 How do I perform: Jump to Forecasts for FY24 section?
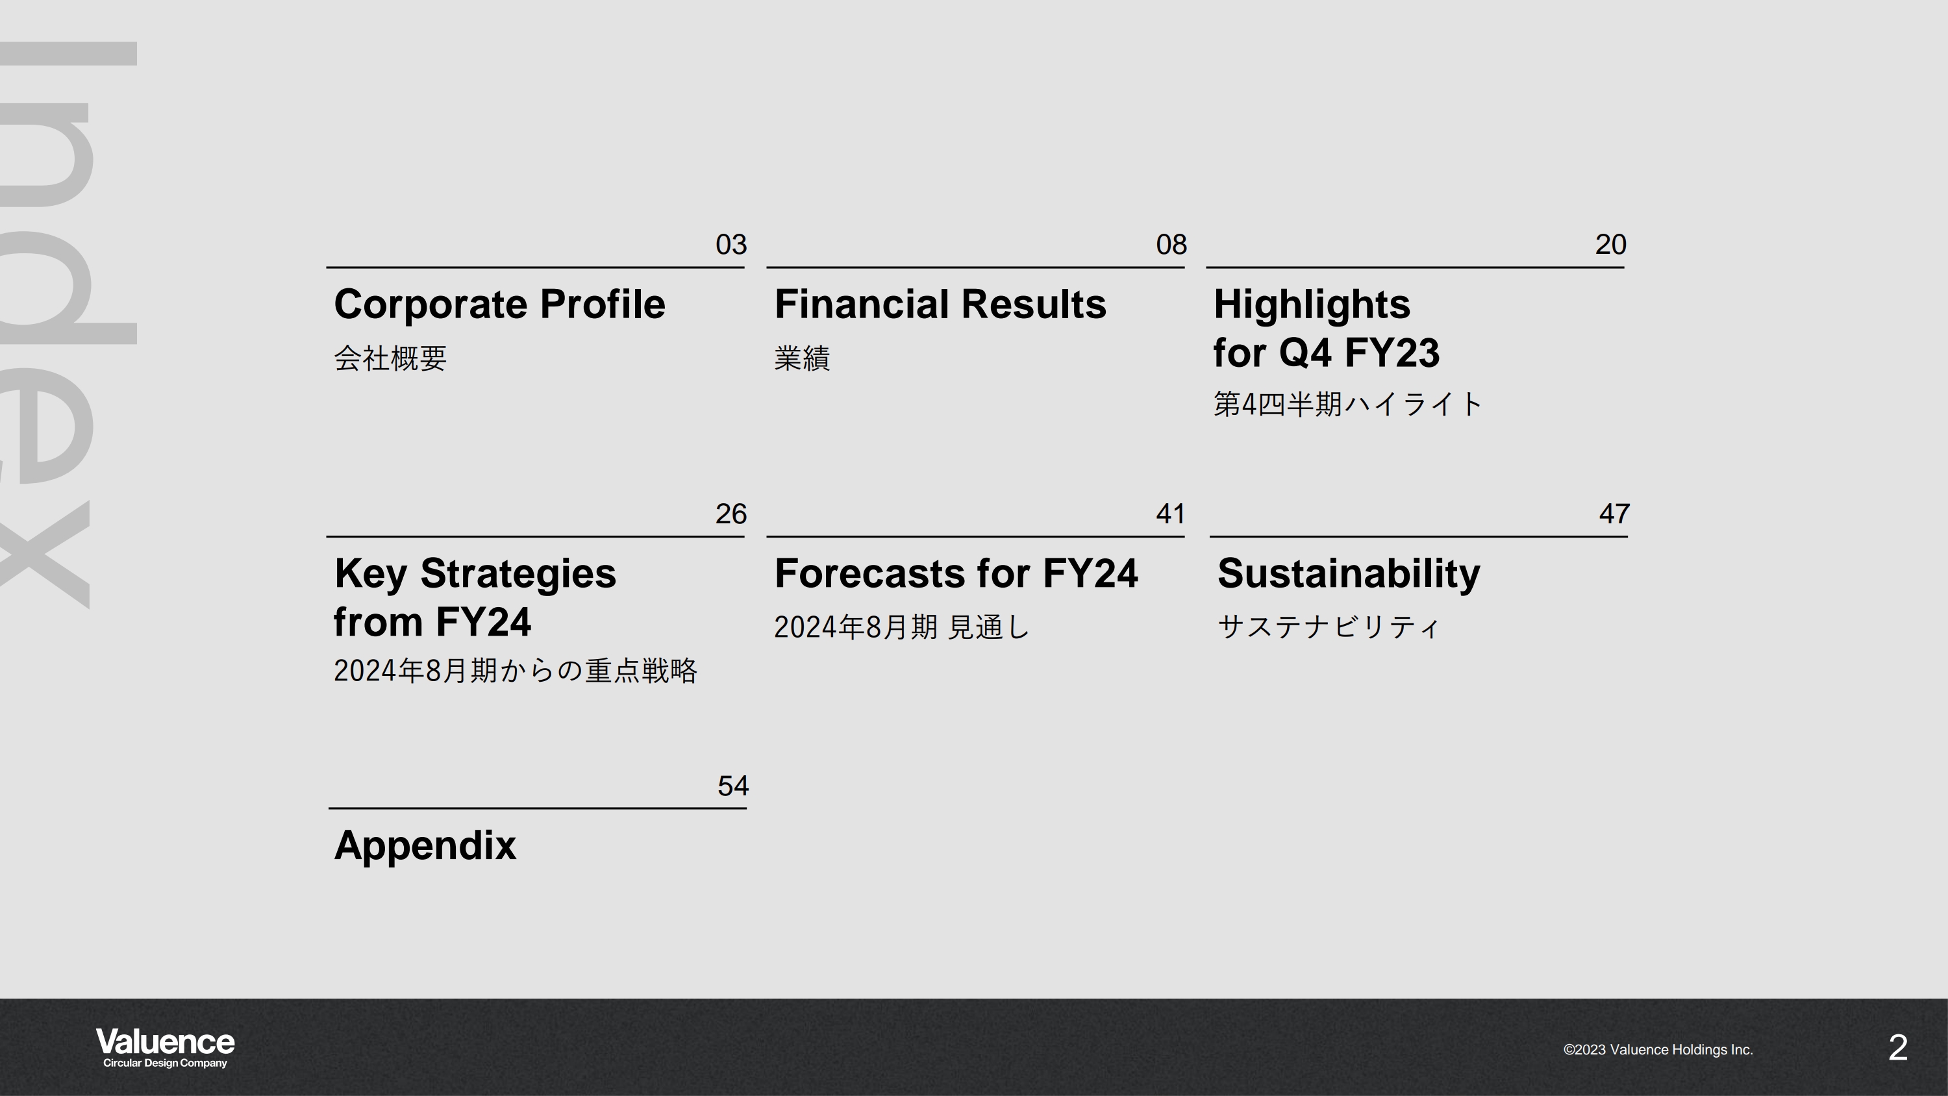[956, 573]
